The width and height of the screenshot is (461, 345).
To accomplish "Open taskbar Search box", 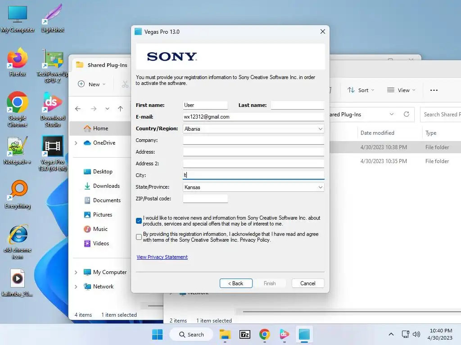I will click(x=191, y=334).
